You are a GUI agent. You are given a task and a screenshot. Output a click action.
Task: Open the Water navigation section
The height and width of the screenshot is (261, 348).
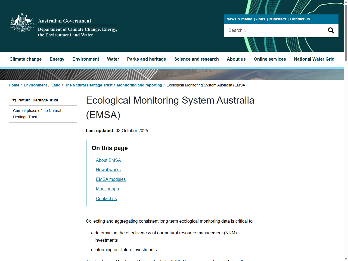(x=113, y=59)
